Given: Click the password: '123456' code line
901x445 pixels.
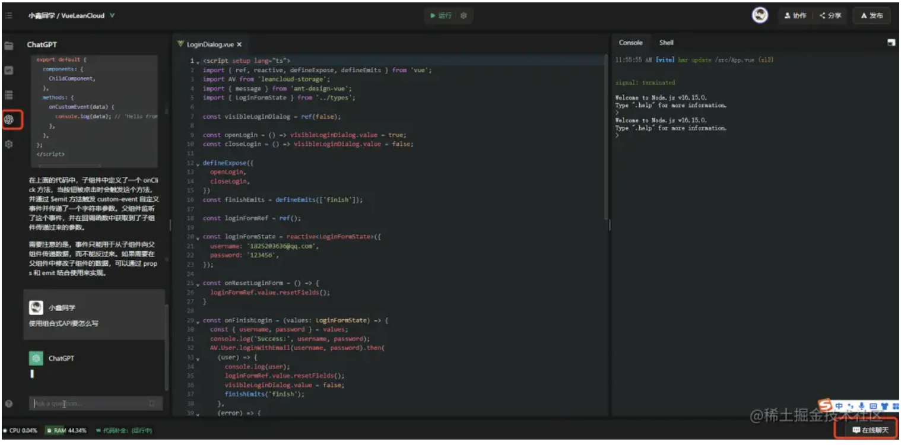Looking at the screenshot, I should [x=245, y=256].
